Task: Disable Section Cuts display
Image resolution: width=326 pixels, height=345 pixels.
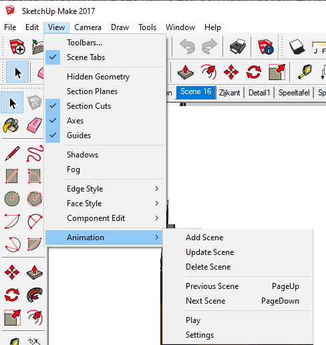Action: point(106,106)
